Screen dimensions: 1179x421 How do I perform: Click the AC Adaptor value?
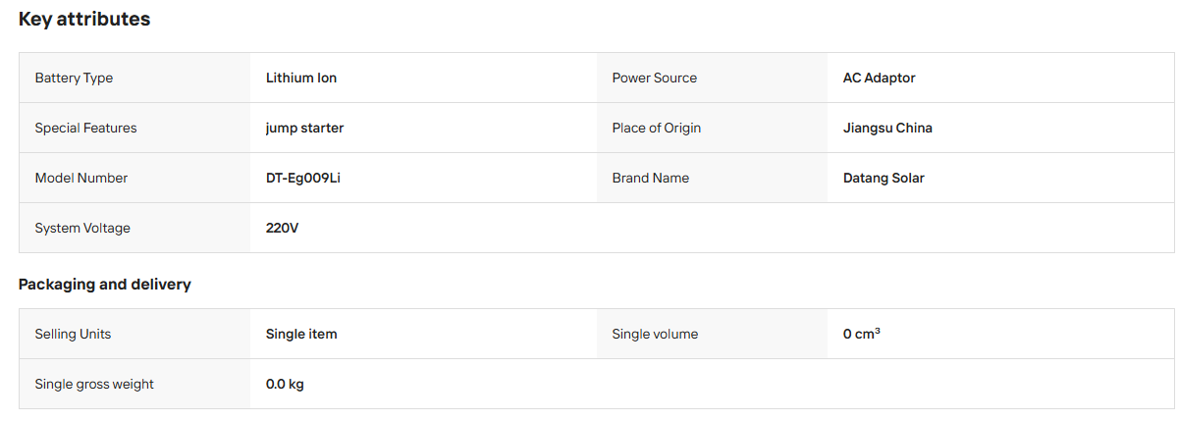880,78
